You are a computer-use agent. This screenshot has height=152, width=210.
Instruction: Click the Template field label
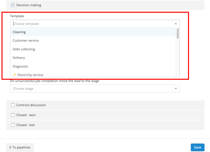coord(17,16)
